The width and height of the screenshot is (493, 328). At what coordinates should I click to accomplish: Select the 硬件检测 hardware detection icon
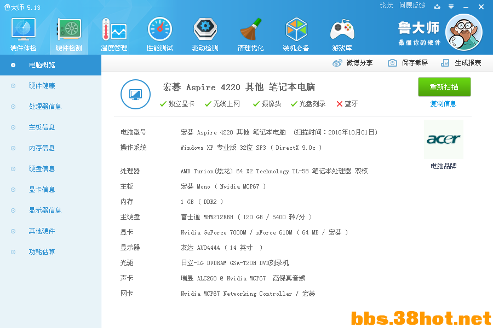[x=69, y=30]
